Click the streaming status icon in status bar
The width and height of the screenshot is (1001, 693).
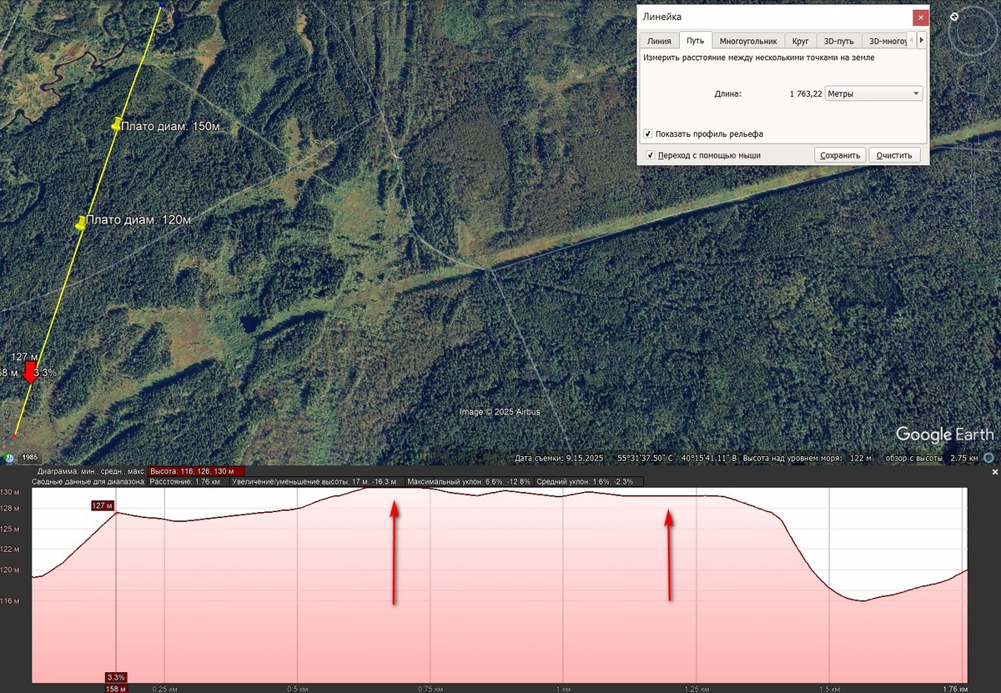[x=988, y=458]
